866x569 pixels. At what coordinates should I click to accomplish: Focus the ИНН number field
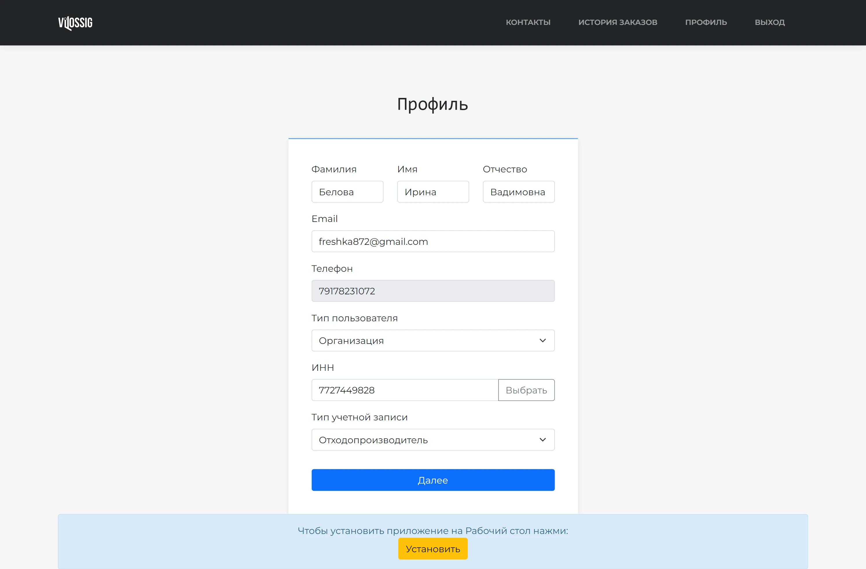(x=405, y=390)
